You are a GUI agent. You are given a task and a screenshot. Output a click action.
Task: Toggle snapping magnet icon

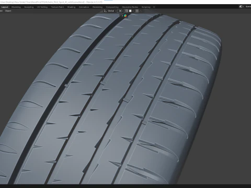pyautogui.click(x=127, y=11)
